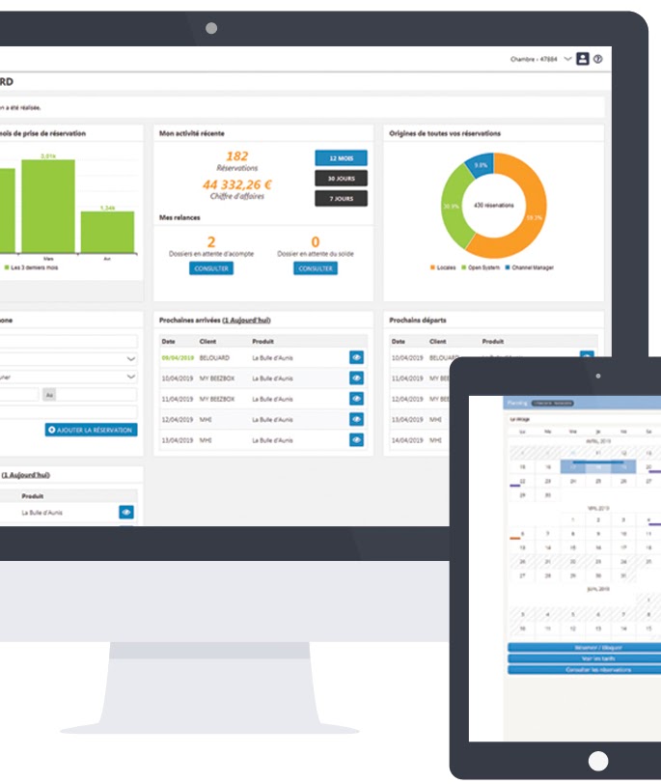
Task: Select the 12 MOIS activity period
Action: coord(341,157)
